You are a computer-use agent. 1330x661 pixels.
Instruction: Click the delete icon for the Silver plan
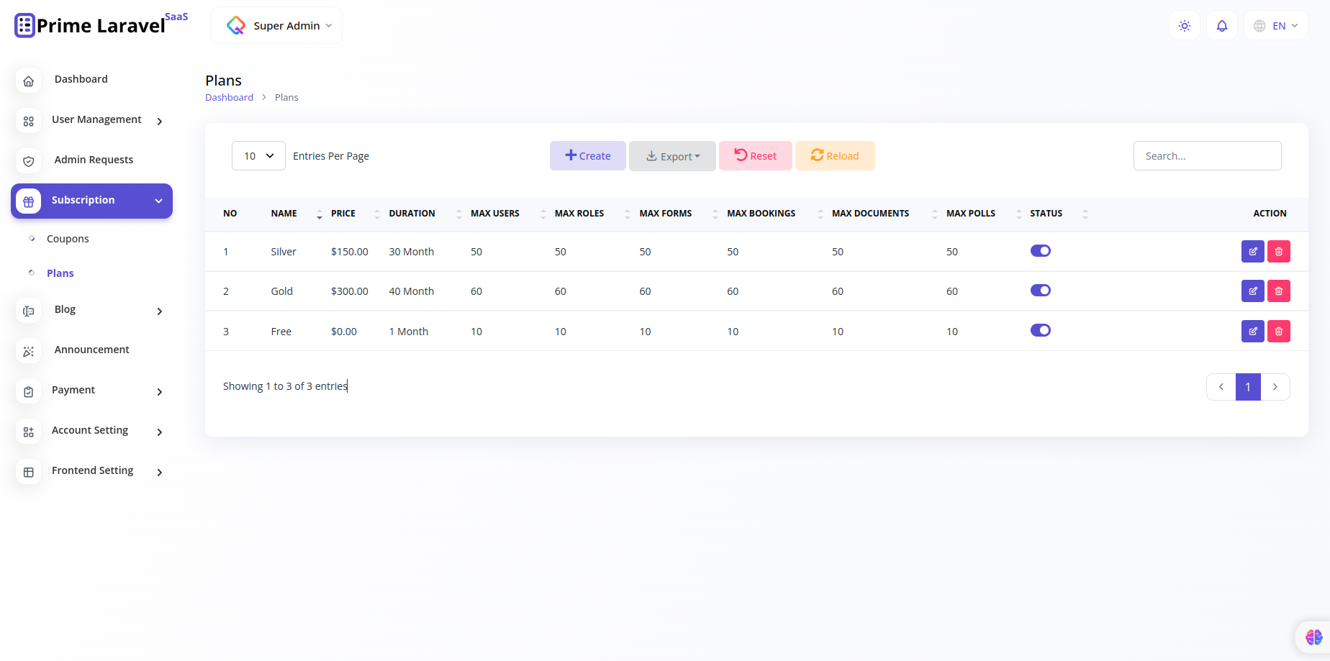(x=1278, y=251)
